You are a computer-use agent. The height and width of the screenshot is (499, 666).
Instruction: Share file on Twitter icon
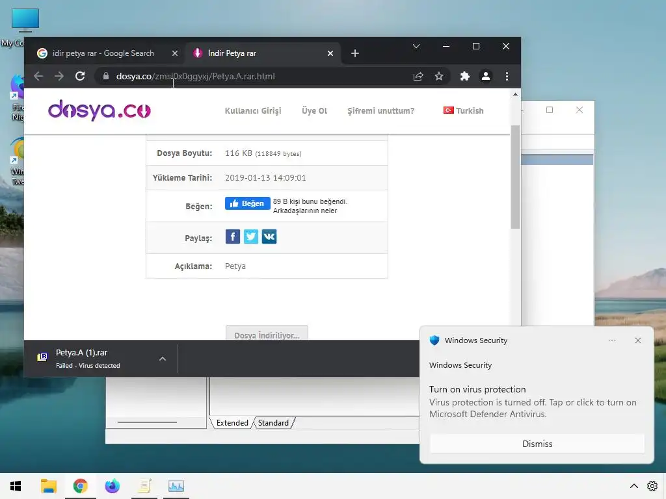pyautogui.click(x=251, y=237)
